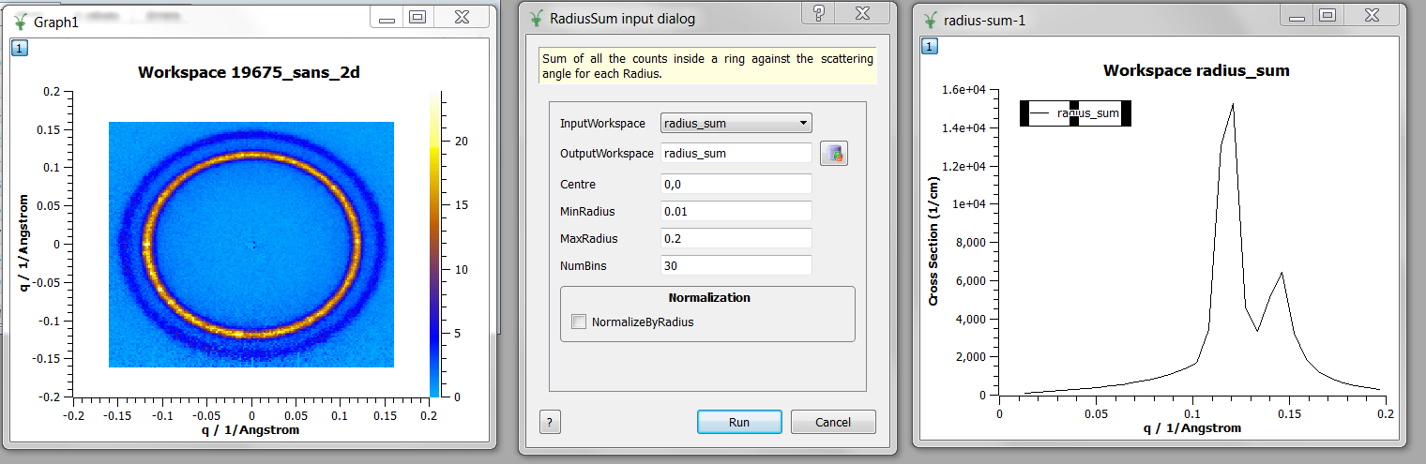Click the title bar help button in RadiusSum dialog

pos(818,13)
